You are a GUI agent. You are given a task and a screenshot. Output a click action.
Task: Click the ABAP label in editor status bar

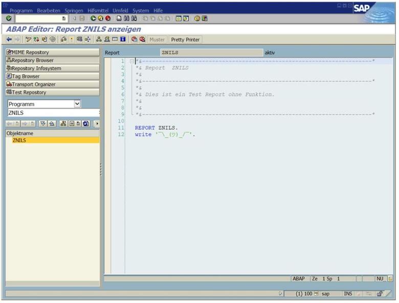[x=299, y=279]
